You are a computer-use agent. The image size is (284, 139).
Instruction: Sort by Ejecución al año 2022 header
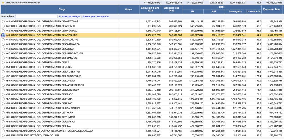point(149,9)
